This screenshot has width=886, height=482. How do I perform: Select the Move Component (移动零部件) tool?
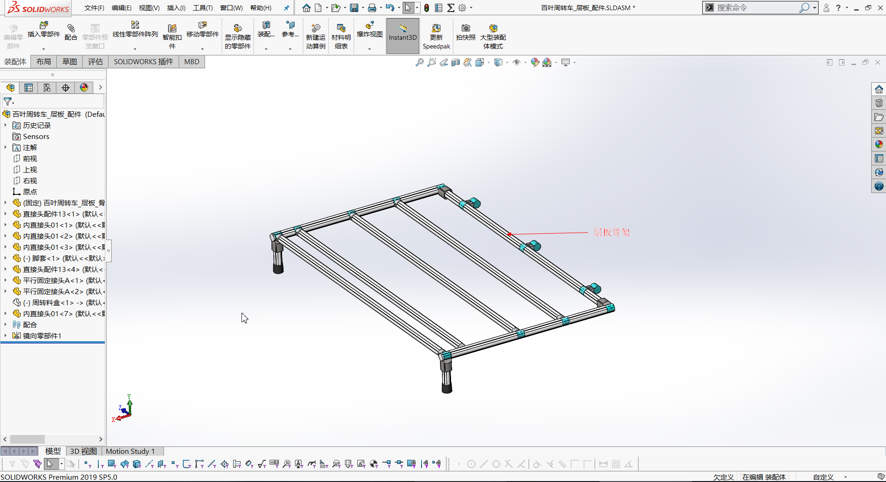click(202, 26)
